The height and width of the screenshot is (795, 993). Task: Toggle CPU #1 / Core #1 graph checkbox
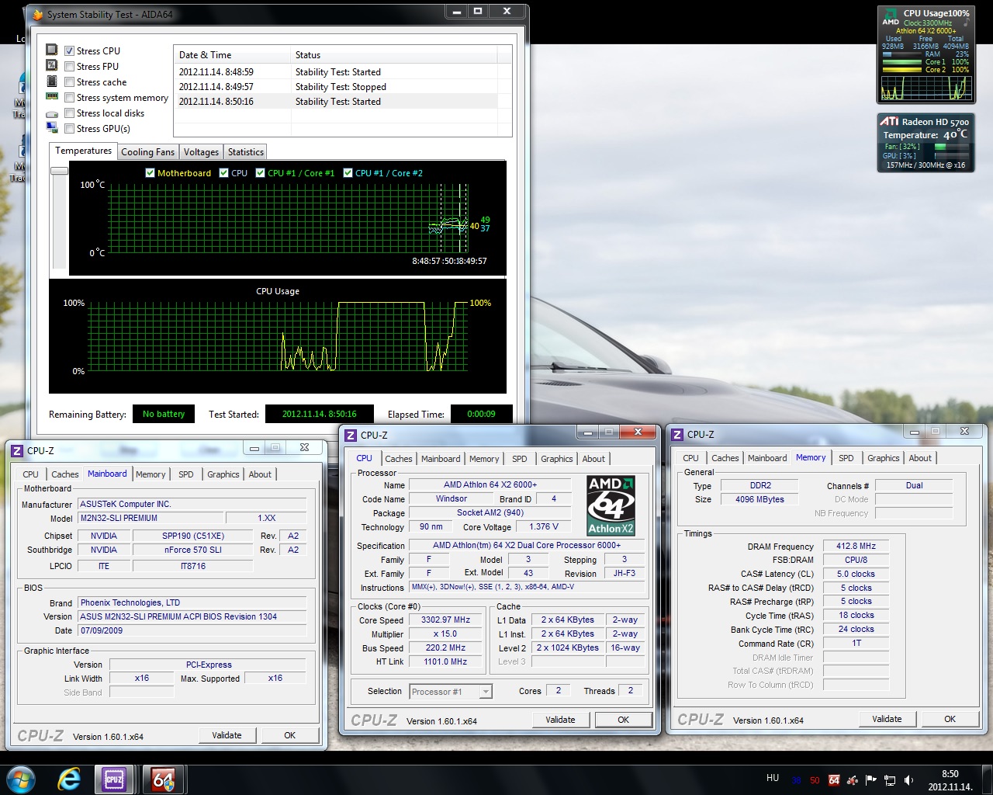coord(261,173)
